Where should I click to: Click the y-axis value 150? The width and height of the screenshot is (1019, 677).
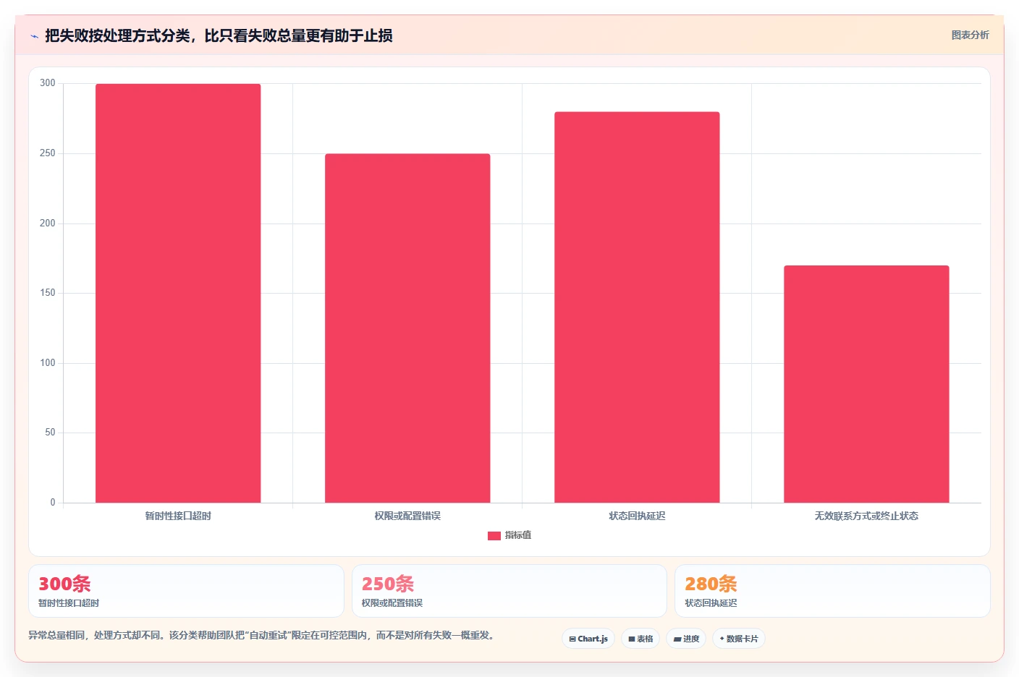point(48,293)
